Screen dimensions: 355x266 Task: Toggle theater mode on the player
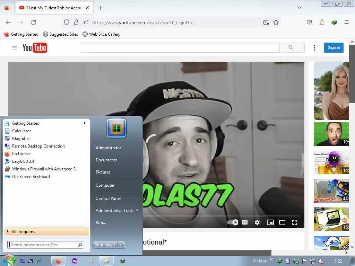point(282,222)
